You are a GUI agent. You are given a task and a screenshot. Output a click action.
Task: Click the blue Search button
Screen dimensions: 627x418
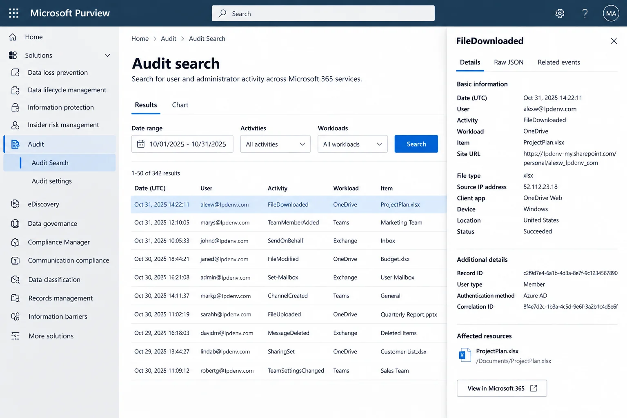tap(416, 144)
